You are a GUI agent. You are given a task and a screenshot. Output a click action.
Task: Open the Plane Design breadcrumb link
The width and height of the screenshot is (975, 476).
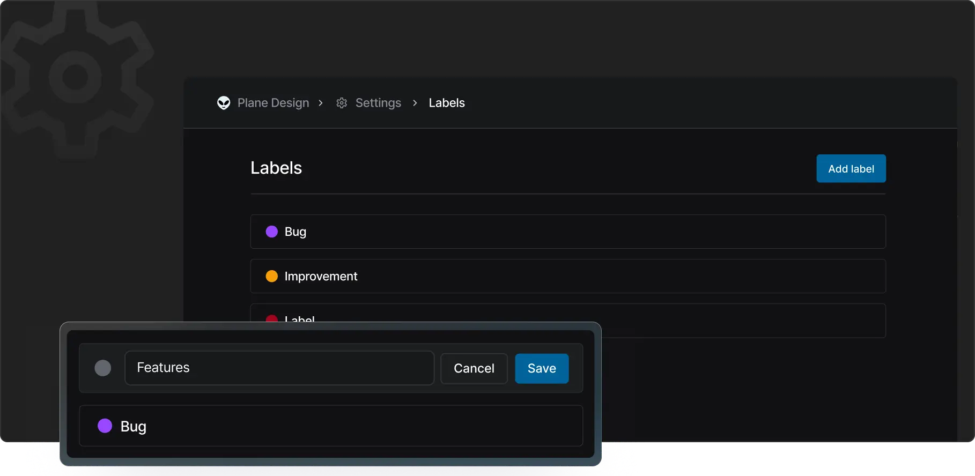[x=273, y=103]
